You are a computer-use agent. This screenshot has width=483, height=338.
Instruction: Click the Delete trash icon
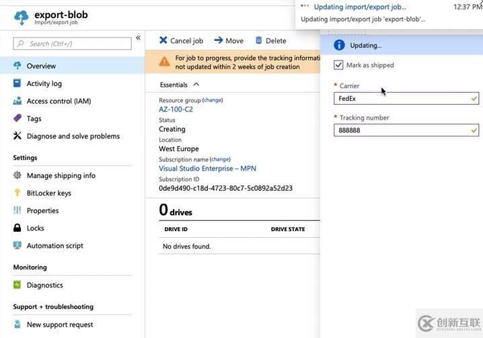pyautogui.click(x=259, y=40)
